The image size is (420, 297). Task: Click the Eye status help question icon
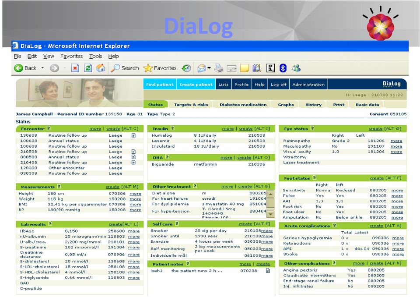click(312, 128)
